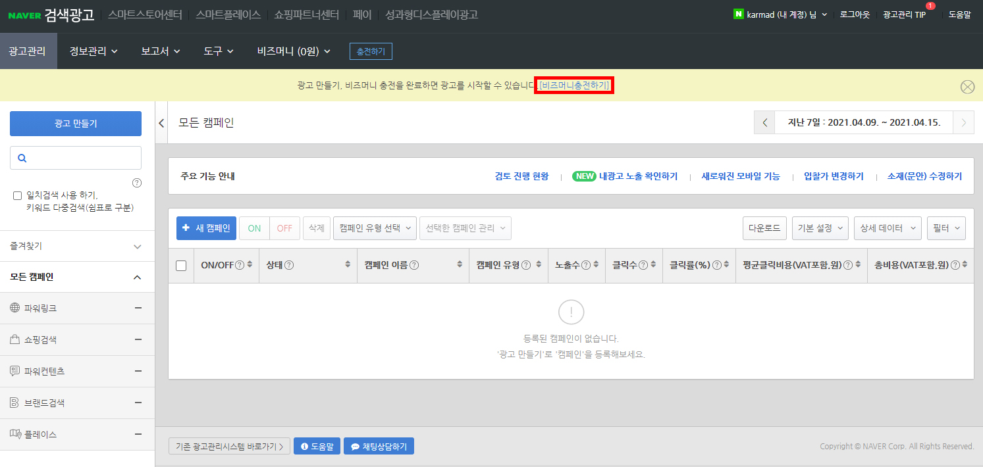Click 기존 광고관리시스템 바로가기 button

(x=229, y=447)
